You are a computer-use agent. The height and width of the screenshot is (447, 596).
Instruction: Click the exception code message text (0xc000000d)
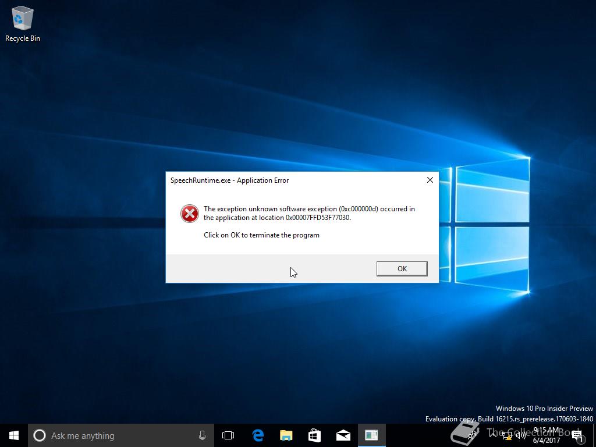coord(309,213)
